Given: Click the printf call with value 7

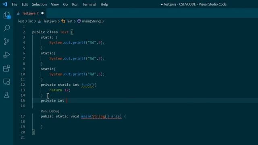Looking at the screenshot, I should tap(77, 58).
